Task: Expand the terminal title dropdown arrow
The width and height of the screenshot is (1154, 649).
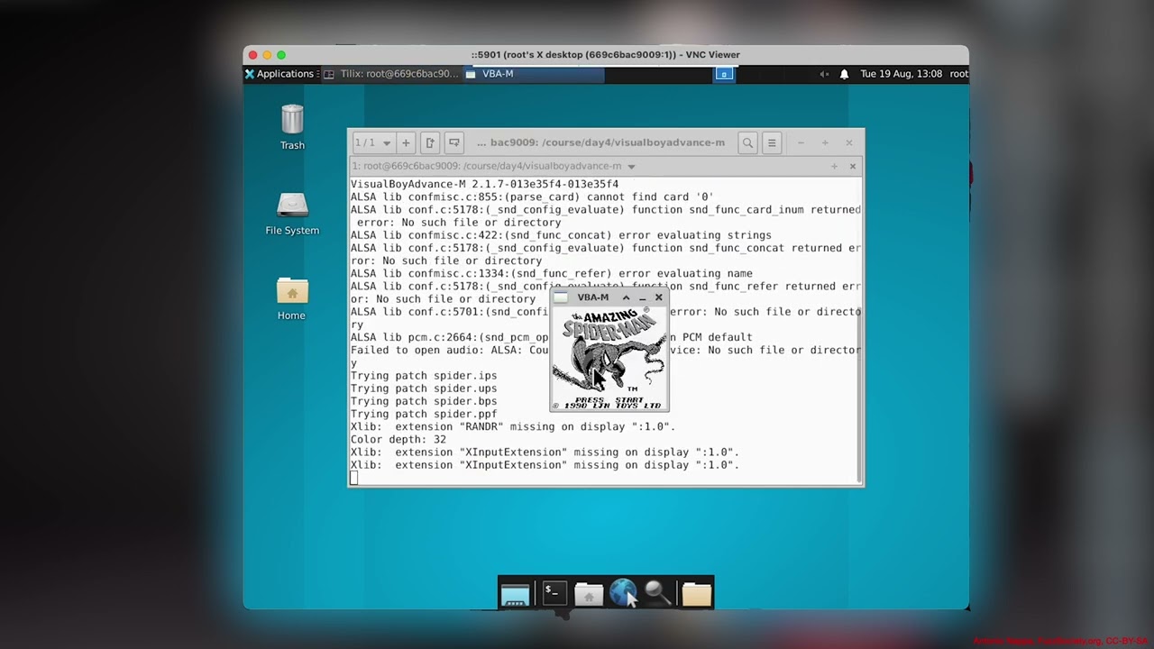Action: (631, 167)
